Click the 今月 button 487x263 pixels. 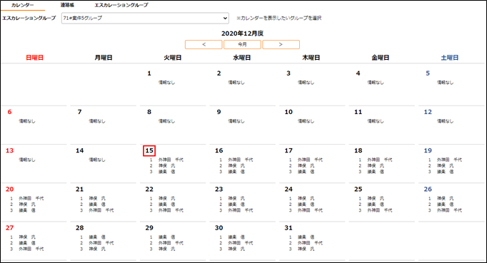click(x=242, y=44)
